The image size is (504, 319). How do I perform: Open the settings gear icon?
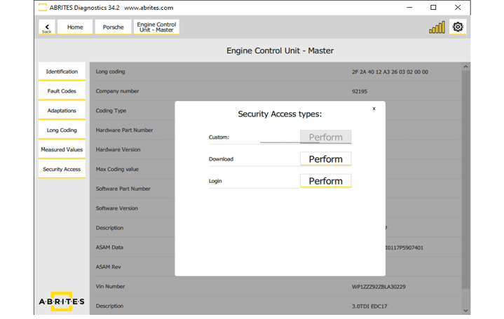[x=458, y=27]
